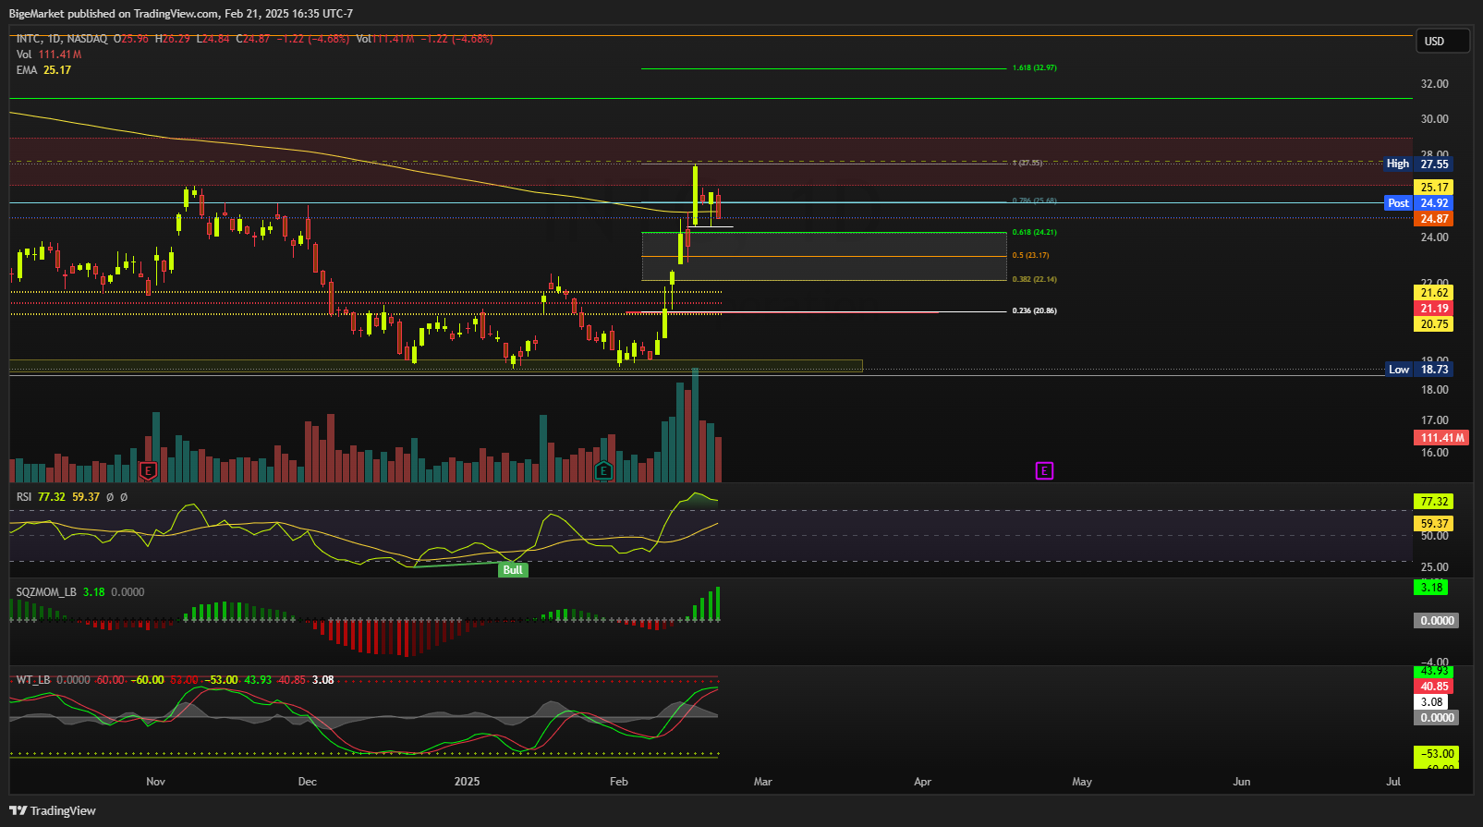
Task: Click the green Bull divergence label on RSI
Action: 513,570
